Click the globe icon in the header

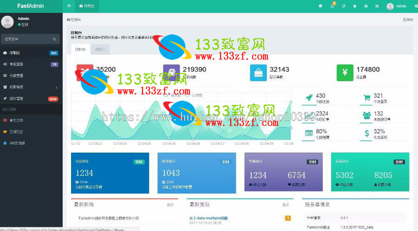click(x=366, y=6)
